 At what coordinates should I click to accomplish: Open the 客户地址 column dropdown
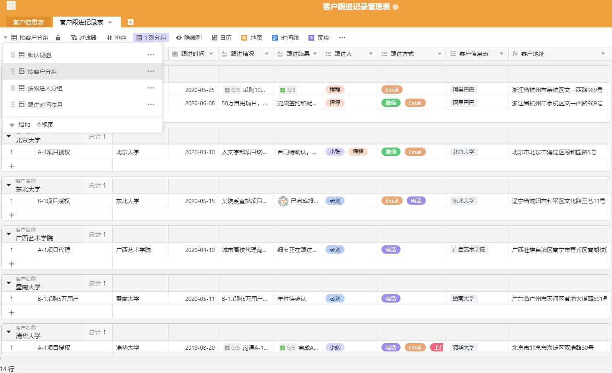pyautogui.click(x=603, y=54)
